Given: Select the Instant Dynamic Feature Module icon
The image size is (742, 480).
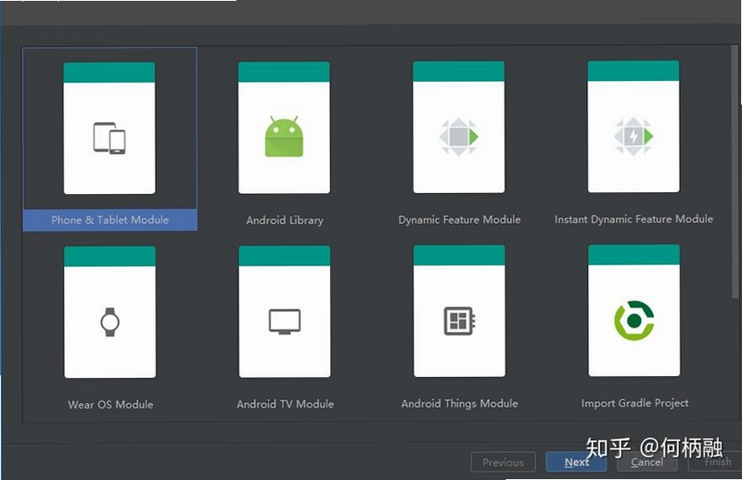Looking at the screenshot, I should [633, 136].
